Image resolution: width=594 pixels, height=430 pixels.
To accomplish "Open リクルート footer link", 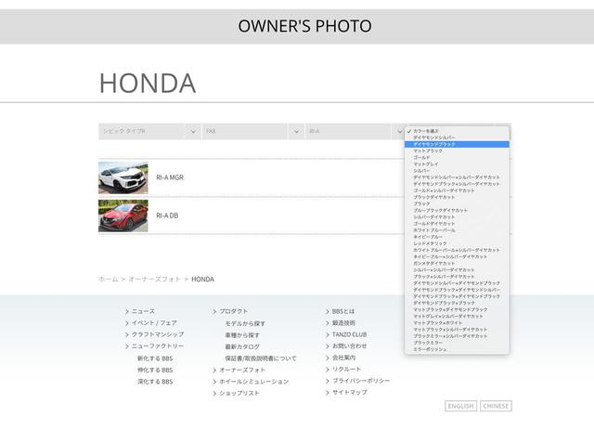I will point(346,369).
